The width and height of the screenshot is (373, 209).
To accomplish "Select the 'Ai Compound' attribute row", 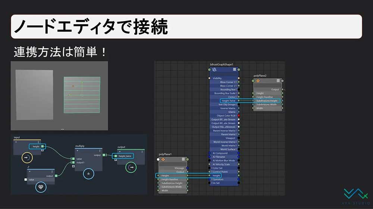I will 220,153.
